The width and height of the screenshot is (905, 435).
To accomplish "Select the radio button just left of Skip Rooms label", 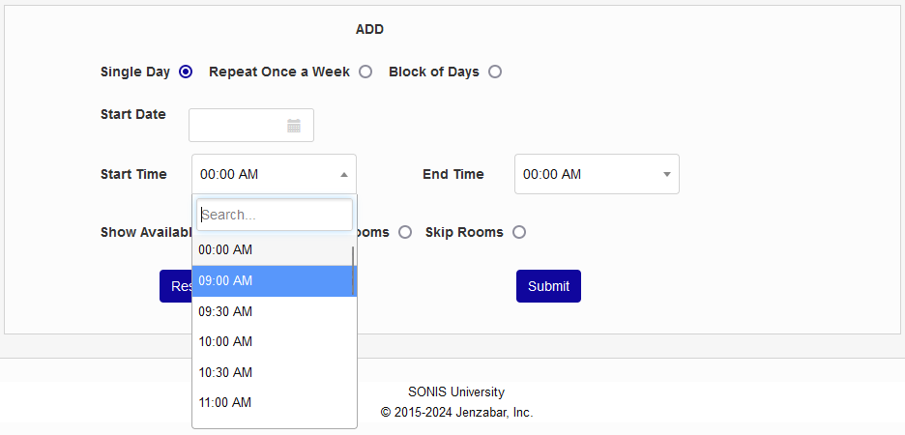I will tap(405, 232).
